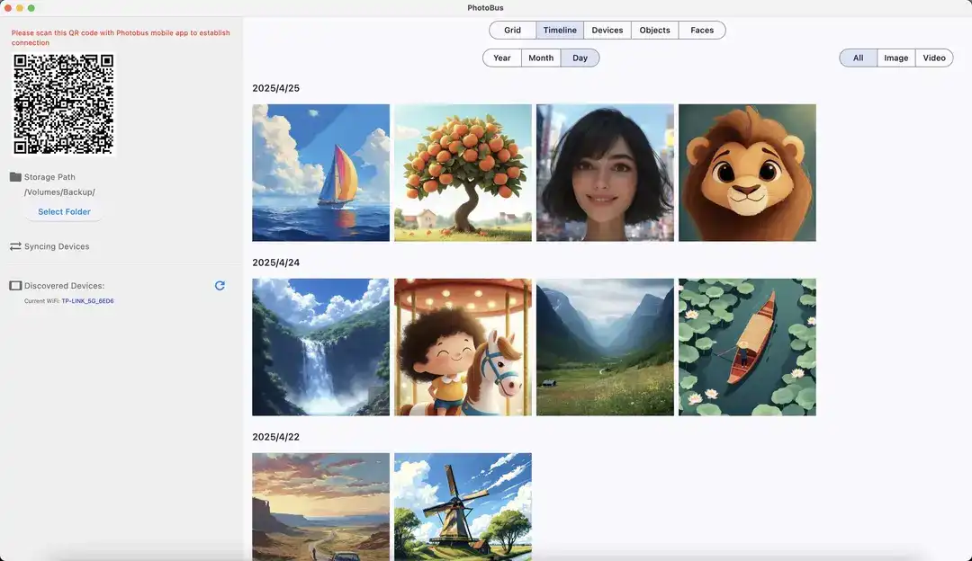Open the Devices tab
The image size is (972, 561).
tap(607, 30)
